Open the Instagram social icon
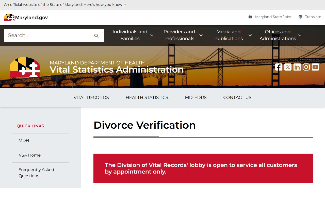The height and width of the screenshot is (203, 325). tap(306, 67)
